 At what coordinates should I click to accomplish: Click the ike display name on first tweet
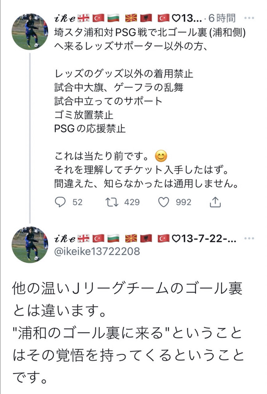coord(65,18)
